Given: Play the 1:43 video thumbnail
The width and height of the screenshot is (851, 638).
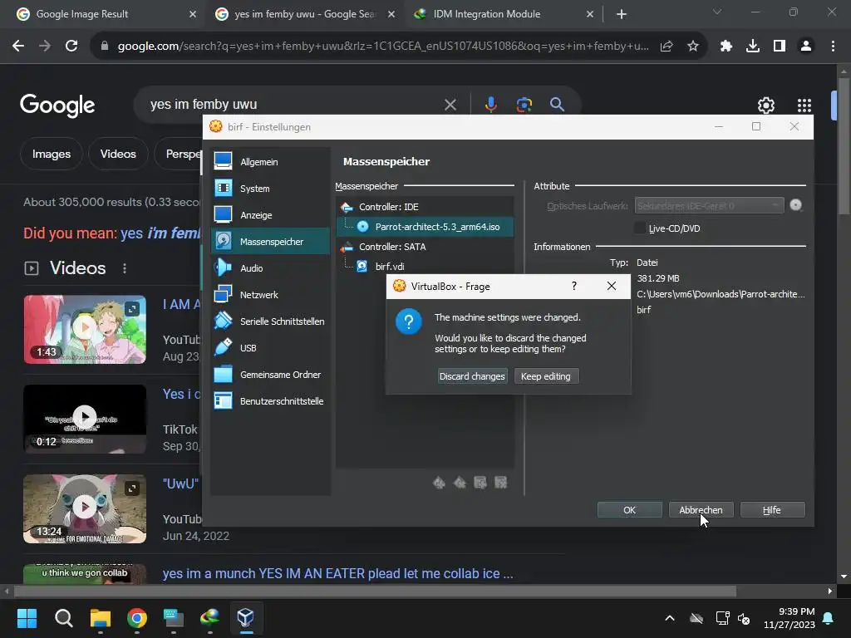Looking at the screenshot, I should pyautogui.click(x=85, y=329).
